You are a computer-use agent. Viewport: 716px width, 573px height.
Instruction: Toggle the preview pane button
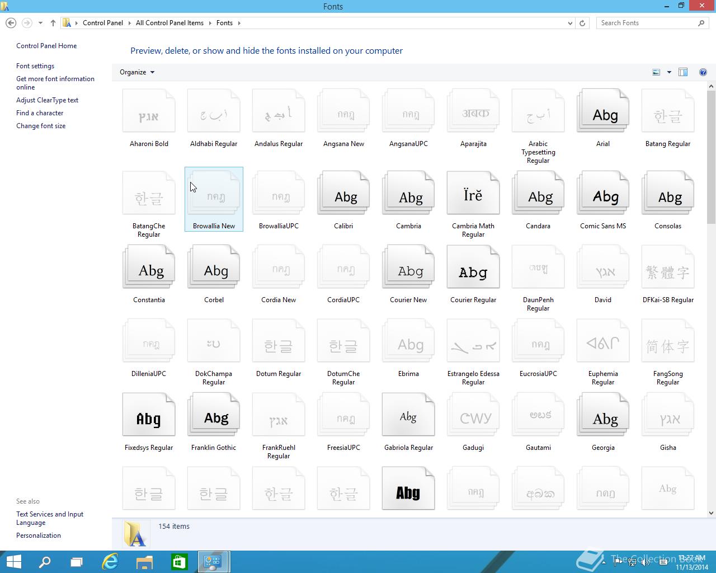(x=683, y=72)
